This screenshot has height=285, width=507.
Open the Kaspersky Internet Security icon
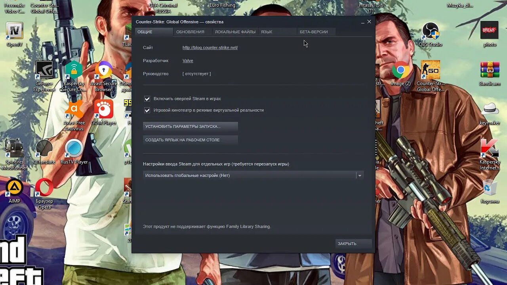(x=490, y=154)
